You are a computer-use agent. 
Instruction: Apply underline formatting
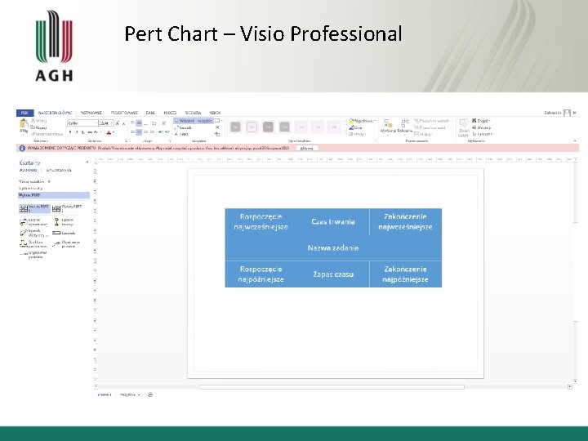click(x=82, y=132)
